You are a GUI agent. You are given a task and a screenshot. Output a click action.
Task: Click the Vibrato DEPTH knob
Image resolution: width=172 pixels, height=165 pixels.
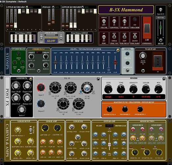[46, 56]
